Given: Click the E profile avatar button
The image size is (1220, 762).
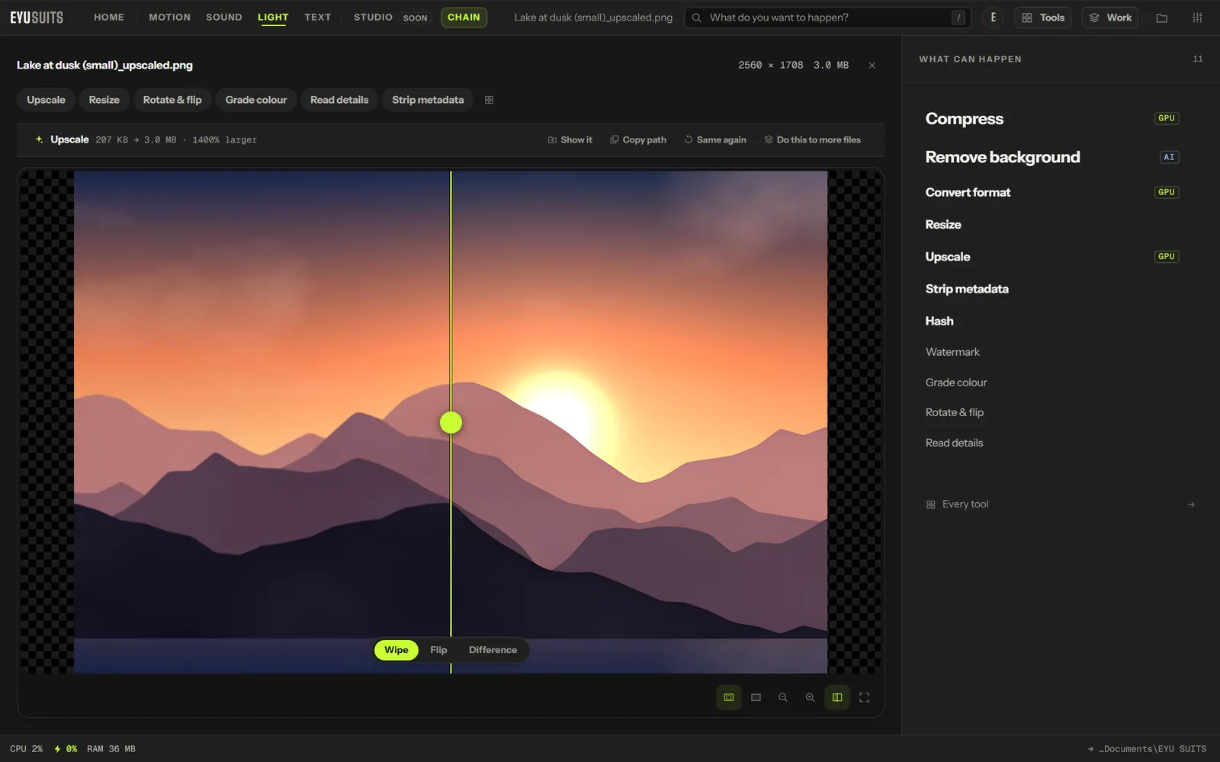Looking at the screenshot, I should coord(993,18).
